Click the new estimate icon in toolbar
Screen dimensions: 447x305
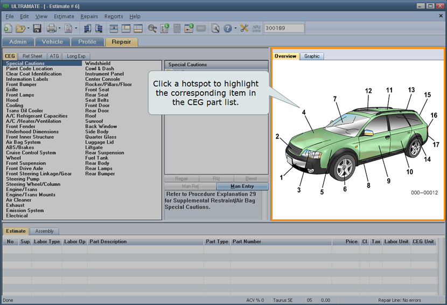click(8, 28)
